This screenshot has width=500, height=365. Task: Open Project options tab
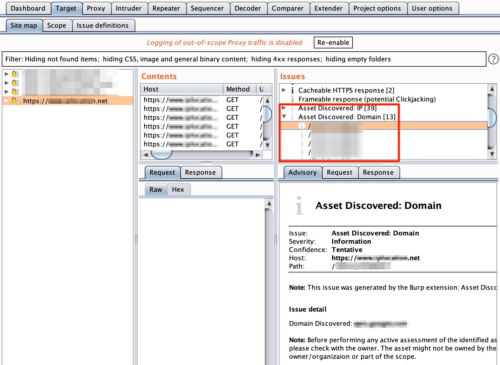click(377, 8)
